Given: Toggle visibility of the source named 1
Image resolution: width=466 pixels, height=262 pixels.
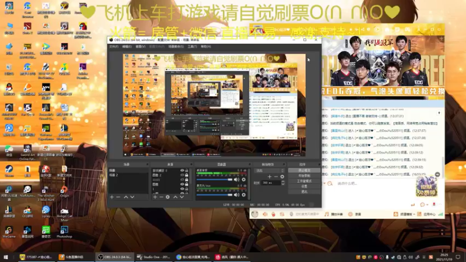Looking at the screenshot, I should click(x=182, y=189).
